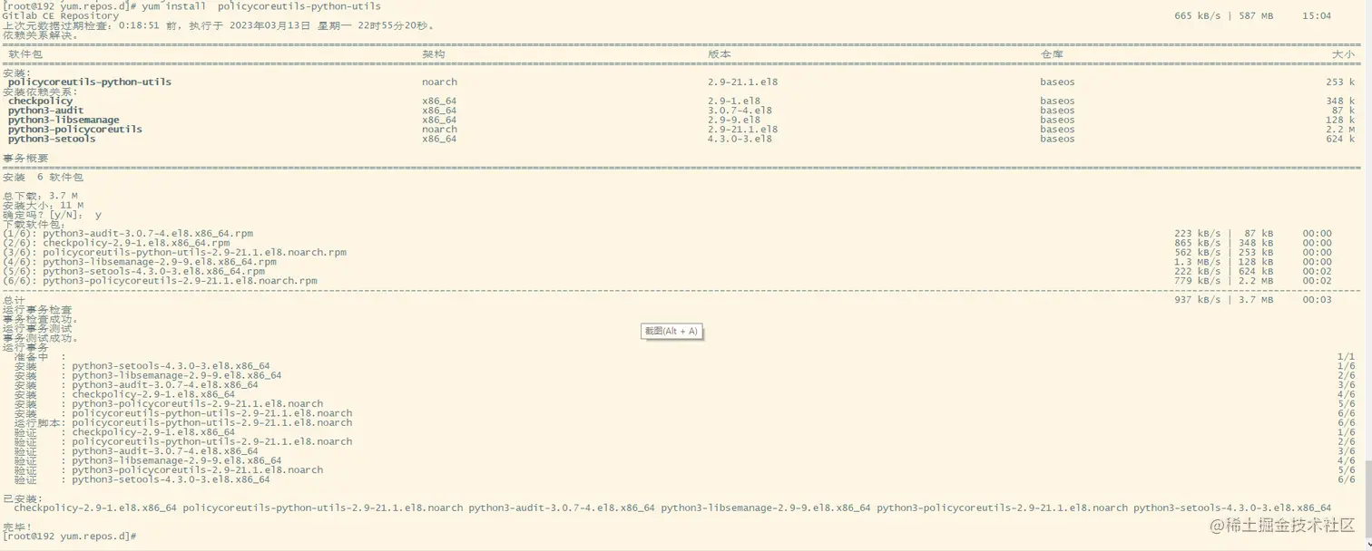The height and width of the screenshot is (551, 1372).
Task: Click size '87 k' in the python3-audit row
Action: tap(1343, 111)
